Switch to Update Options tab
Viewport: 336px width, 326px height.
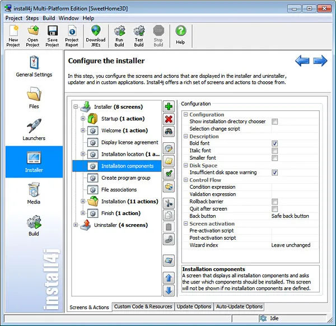[x=194, y=306]
